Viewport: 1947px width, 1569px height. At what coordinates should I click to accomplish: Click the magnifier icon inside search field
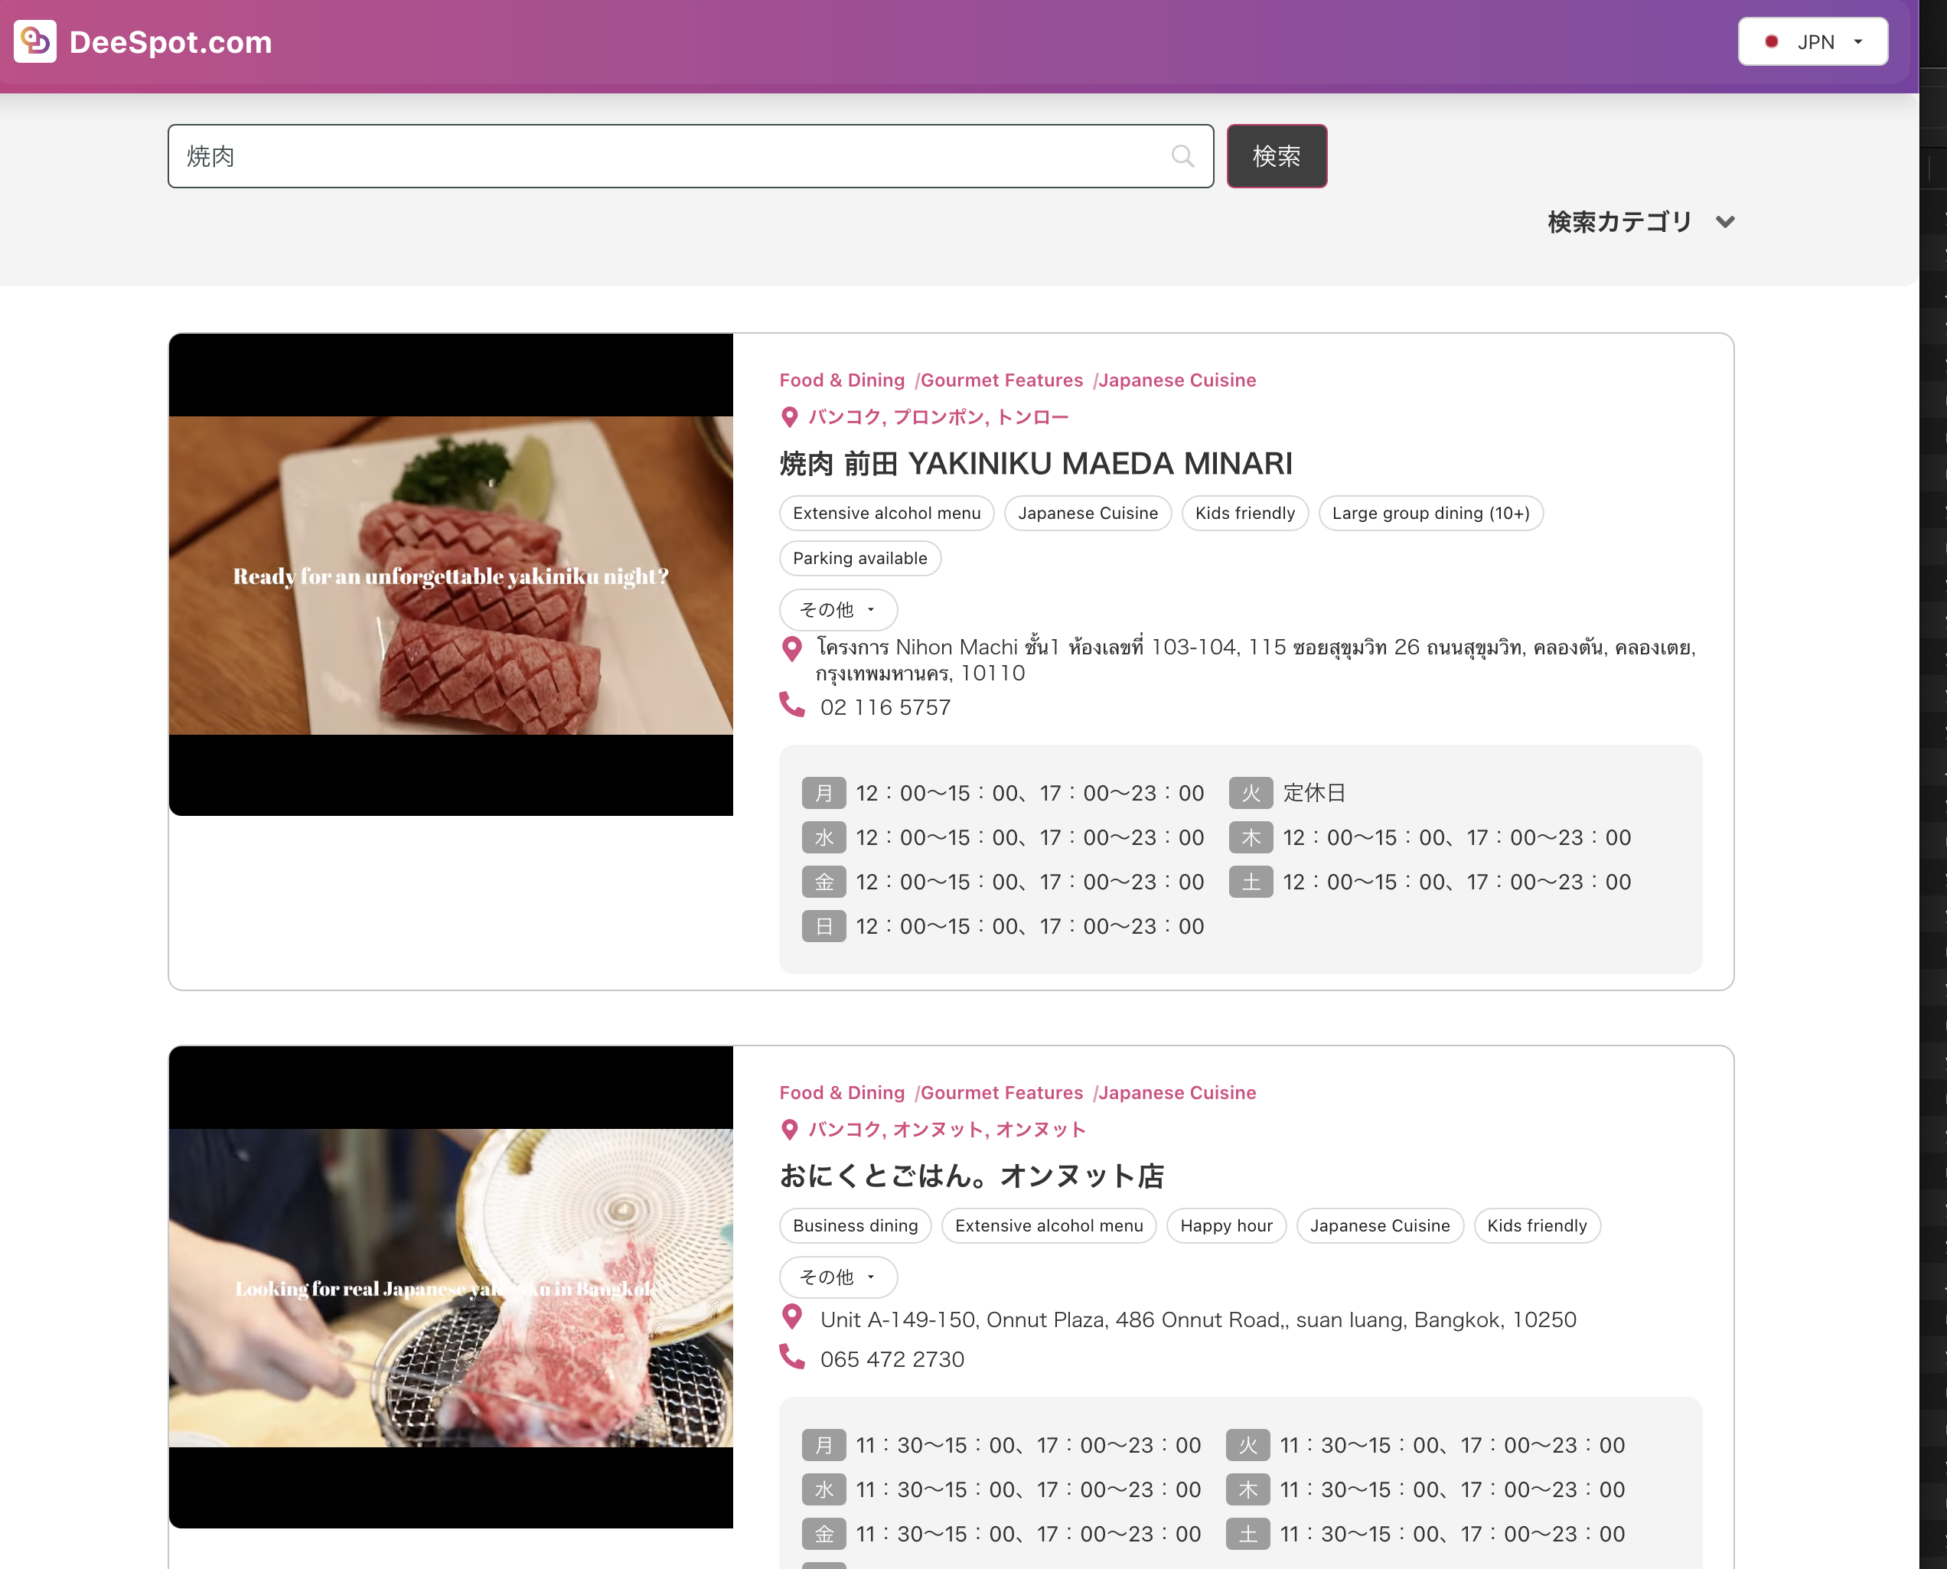(1182, 156)
